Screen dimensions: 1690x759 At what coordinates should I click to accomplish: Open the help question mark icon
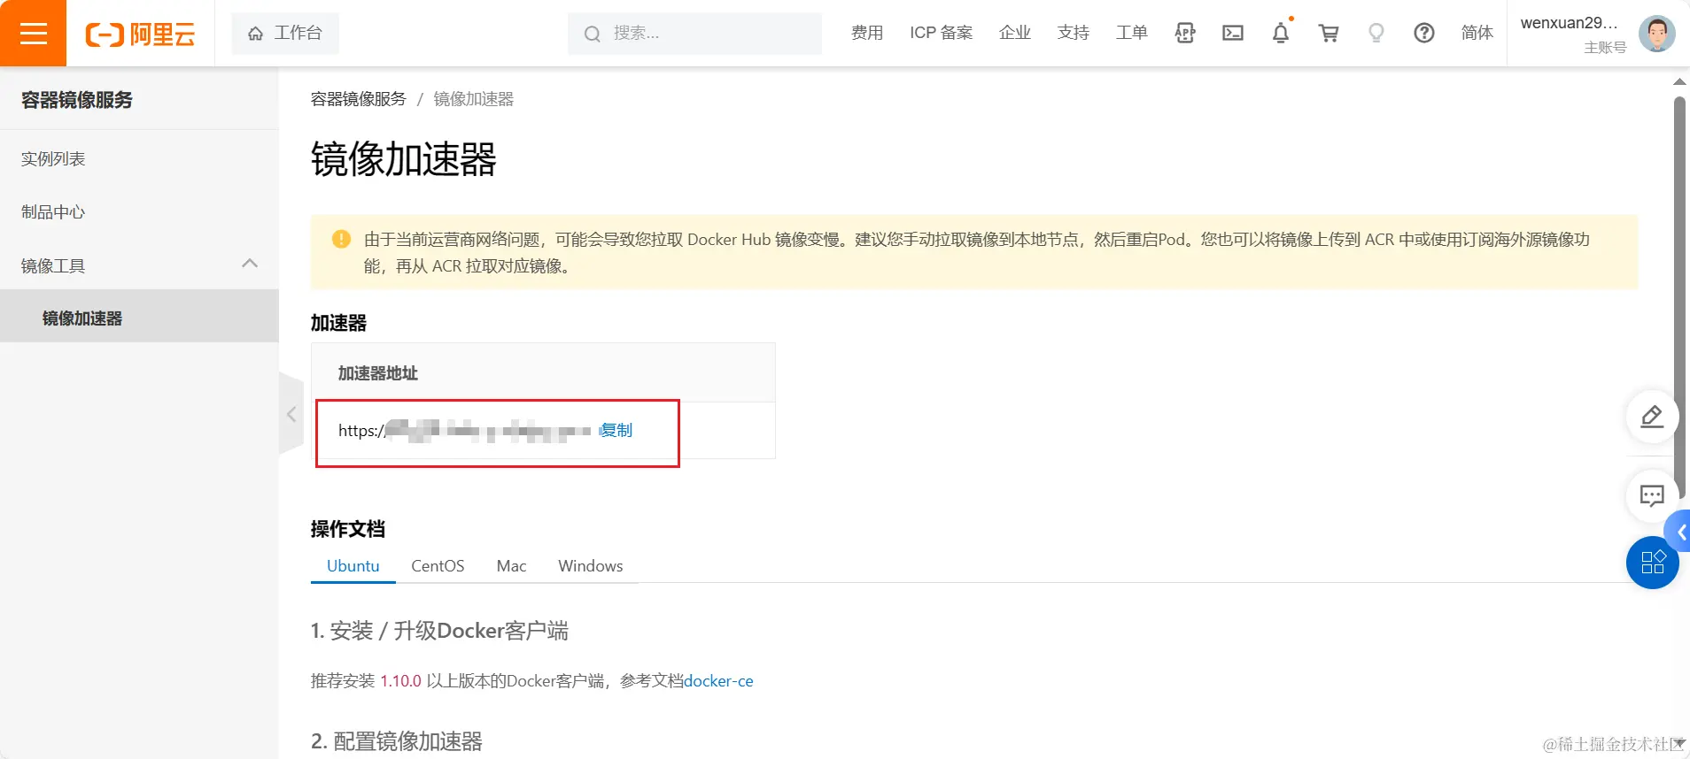(x=1424, y=33)
